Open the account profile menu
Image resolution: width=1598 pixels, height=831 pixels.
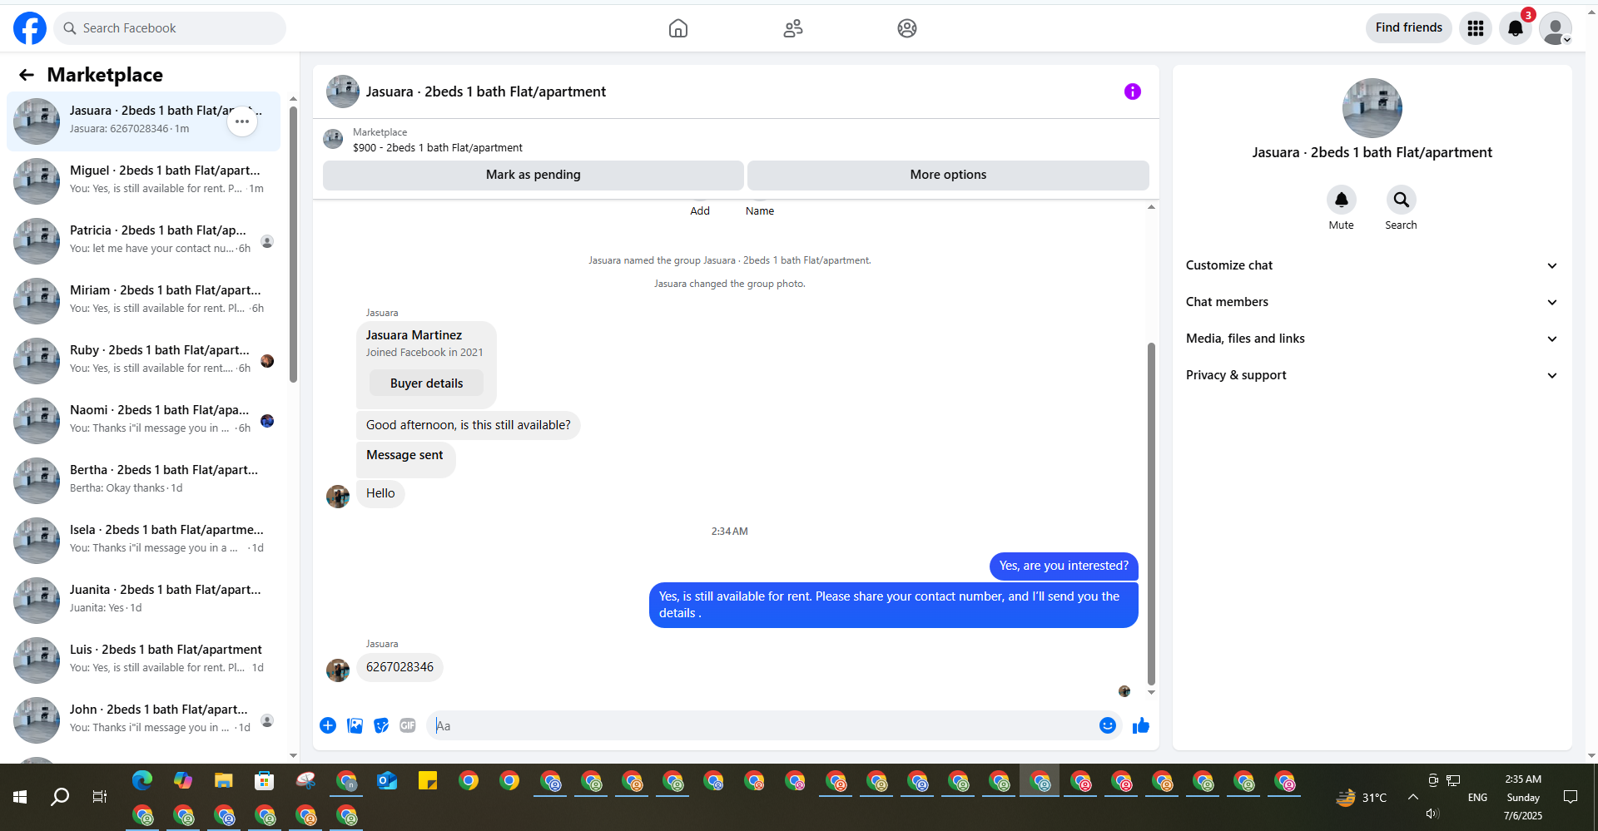pos(1556,28)
